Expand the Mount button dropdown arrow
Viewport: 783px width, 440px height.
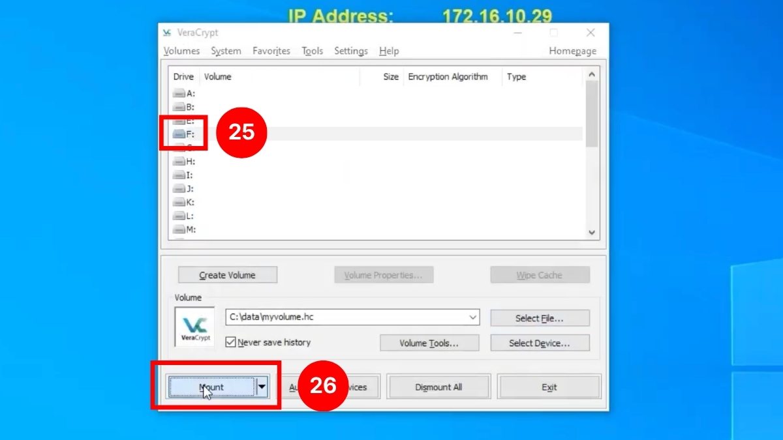pos(262,386)
